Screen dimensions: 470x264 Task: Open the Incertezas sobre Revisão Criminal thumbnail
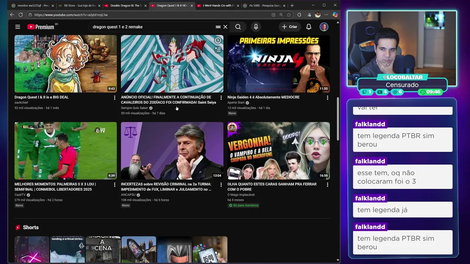point(172,151)
